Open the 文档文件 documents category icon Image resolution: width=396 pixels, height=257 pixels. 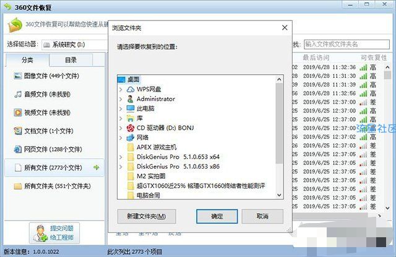pos(18,131)
